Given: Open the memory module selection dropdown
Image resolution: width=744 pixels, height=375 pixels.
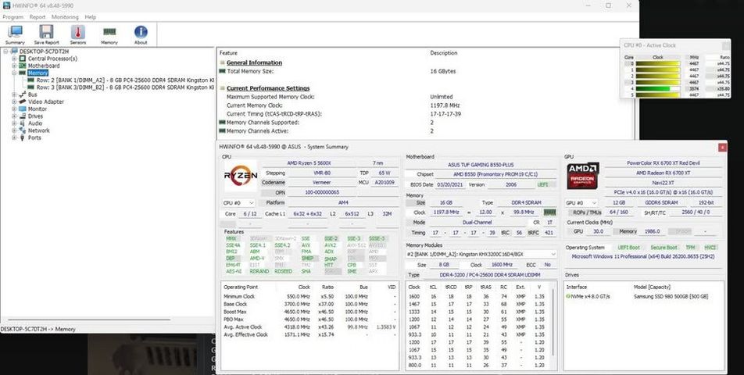Looking at the screenshot, I should click(x=481, y=255).
